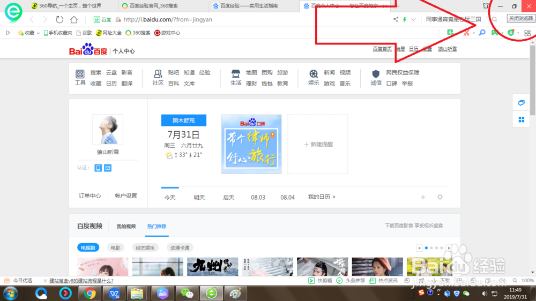Image resolution: width=536 pixels, height=301 pixels.
Task: Click 狼山听雪 username in header
Action: (448, 49)
